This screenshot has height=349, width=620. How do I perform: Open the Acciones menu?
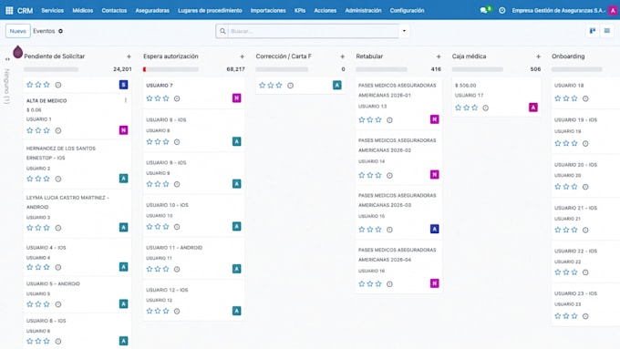click(325, 11)
